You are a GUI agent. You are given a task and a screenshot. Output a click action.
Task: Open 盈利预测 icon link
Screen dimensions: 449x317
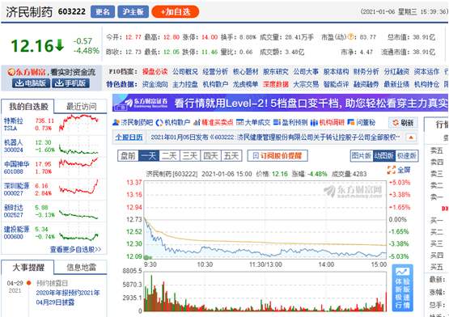tap(290, 123)
